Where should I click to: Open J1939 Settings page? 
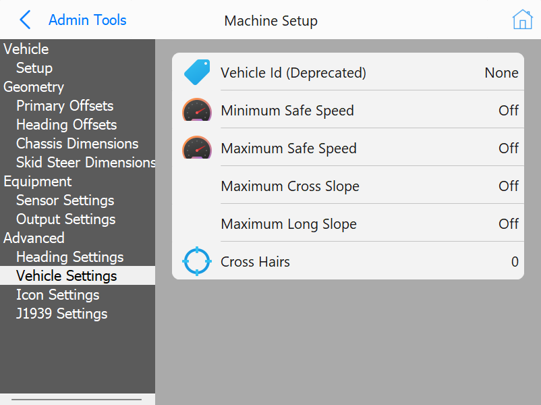78,313
